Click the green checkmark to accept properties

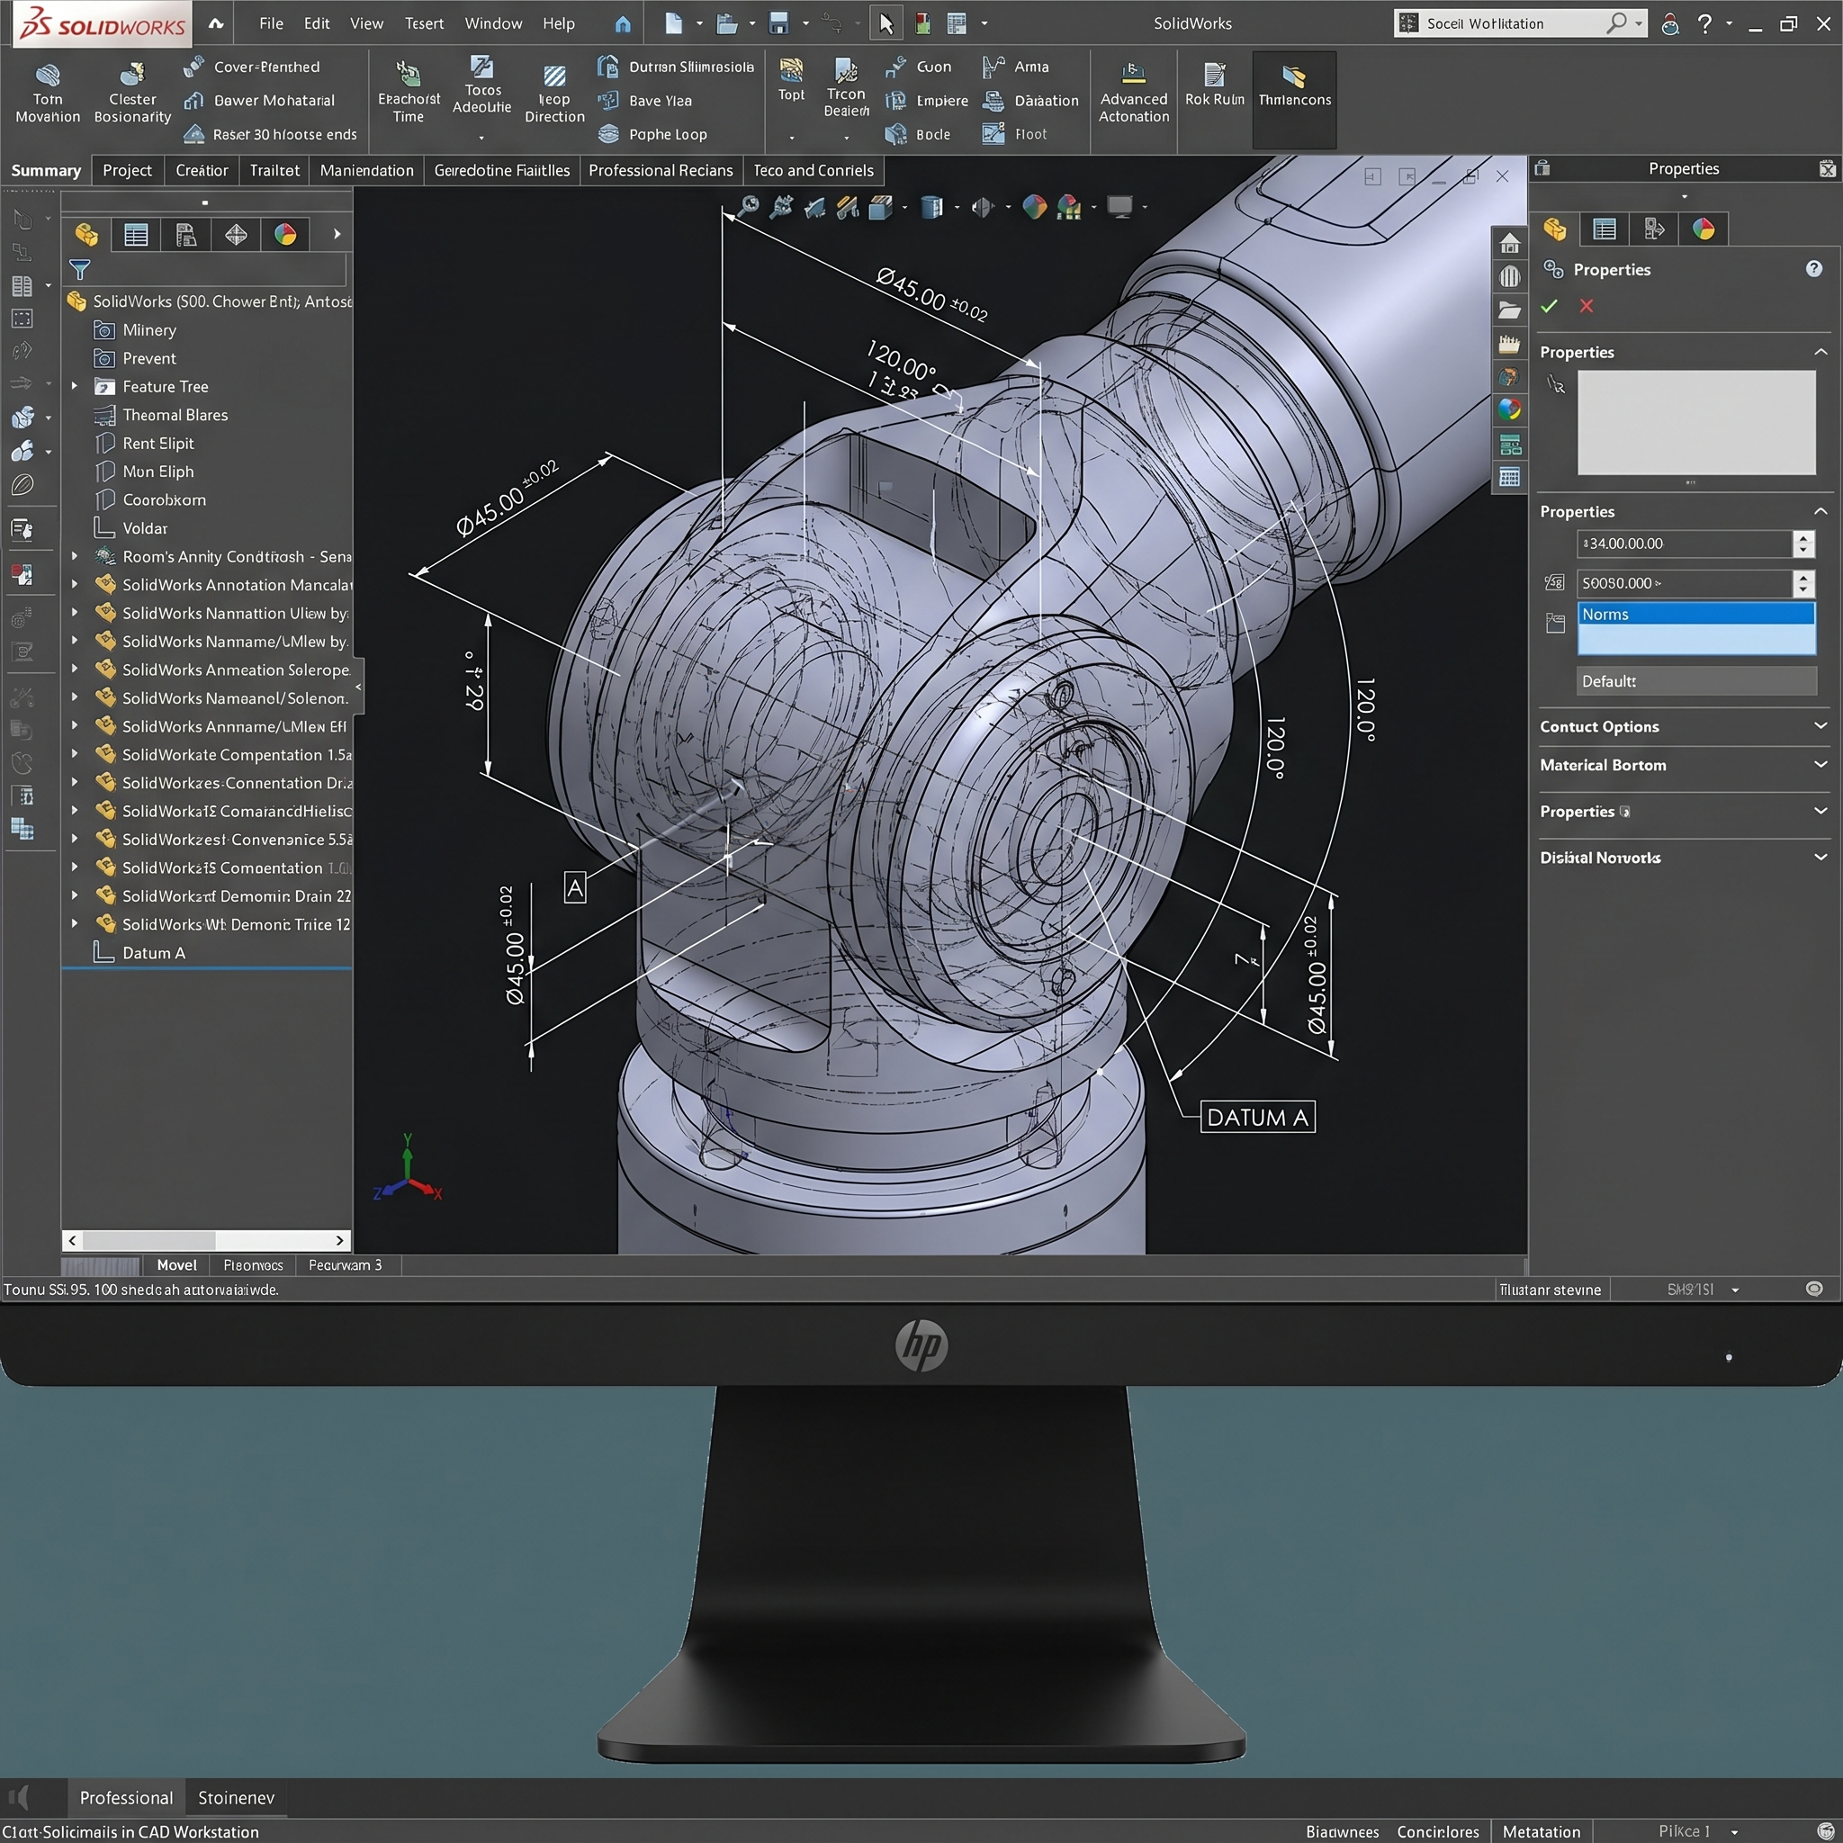coord(1550,306)
